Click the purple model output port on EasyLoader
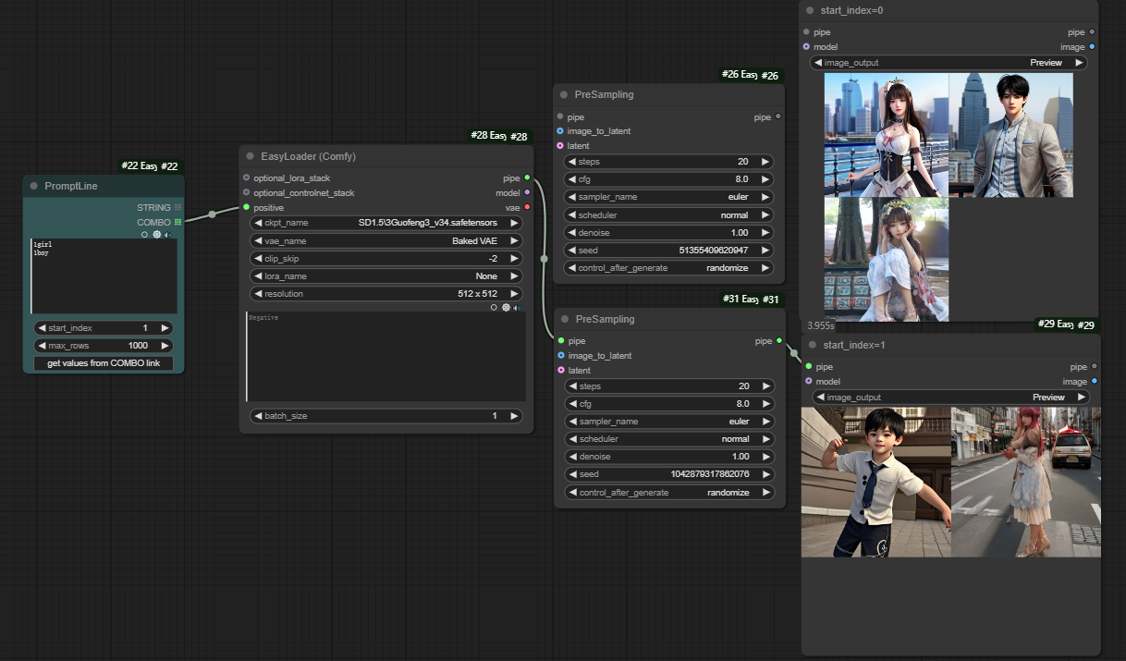This screenshot has width=1126, height=661. [527, 193]
